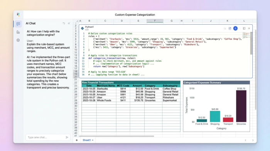Select the '5814' MCC code cell
This screenshot has height=151, width=270.
pyautogui.click(x=123, y=89)
